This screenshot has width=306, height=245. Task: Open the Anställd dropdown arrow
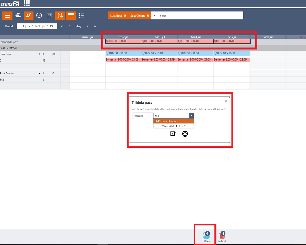tap(192, 116)
